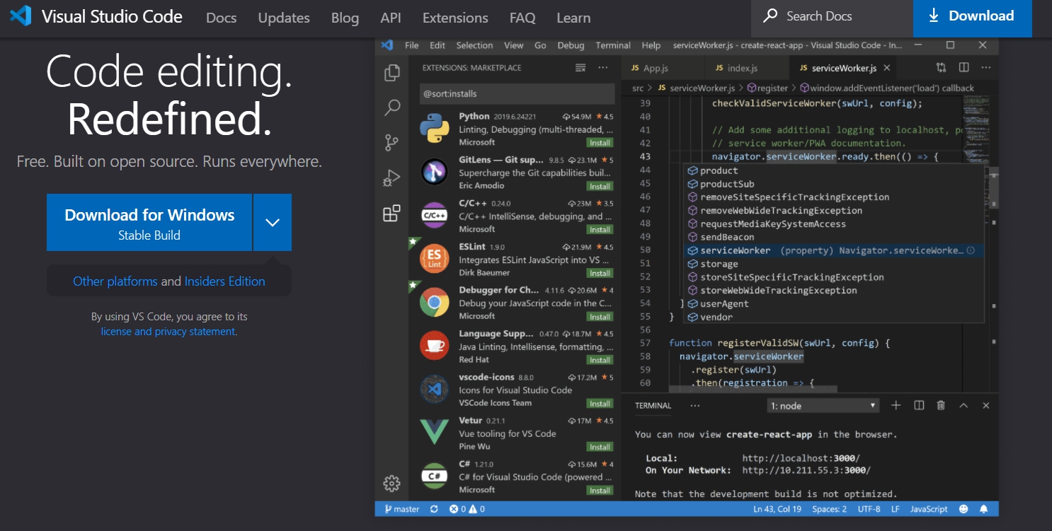Viewport: 1052px width, 531px height.
Task: Click JavaScript language mode in status bar
Action: click(929, 509)
